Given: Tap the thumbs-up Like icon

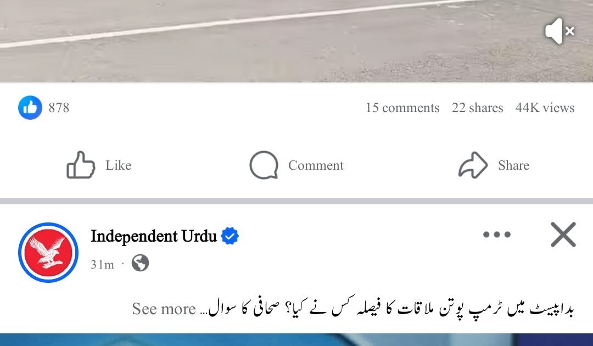Looking at the screenshot, I should pyautogui.click(x=81, y=165).
